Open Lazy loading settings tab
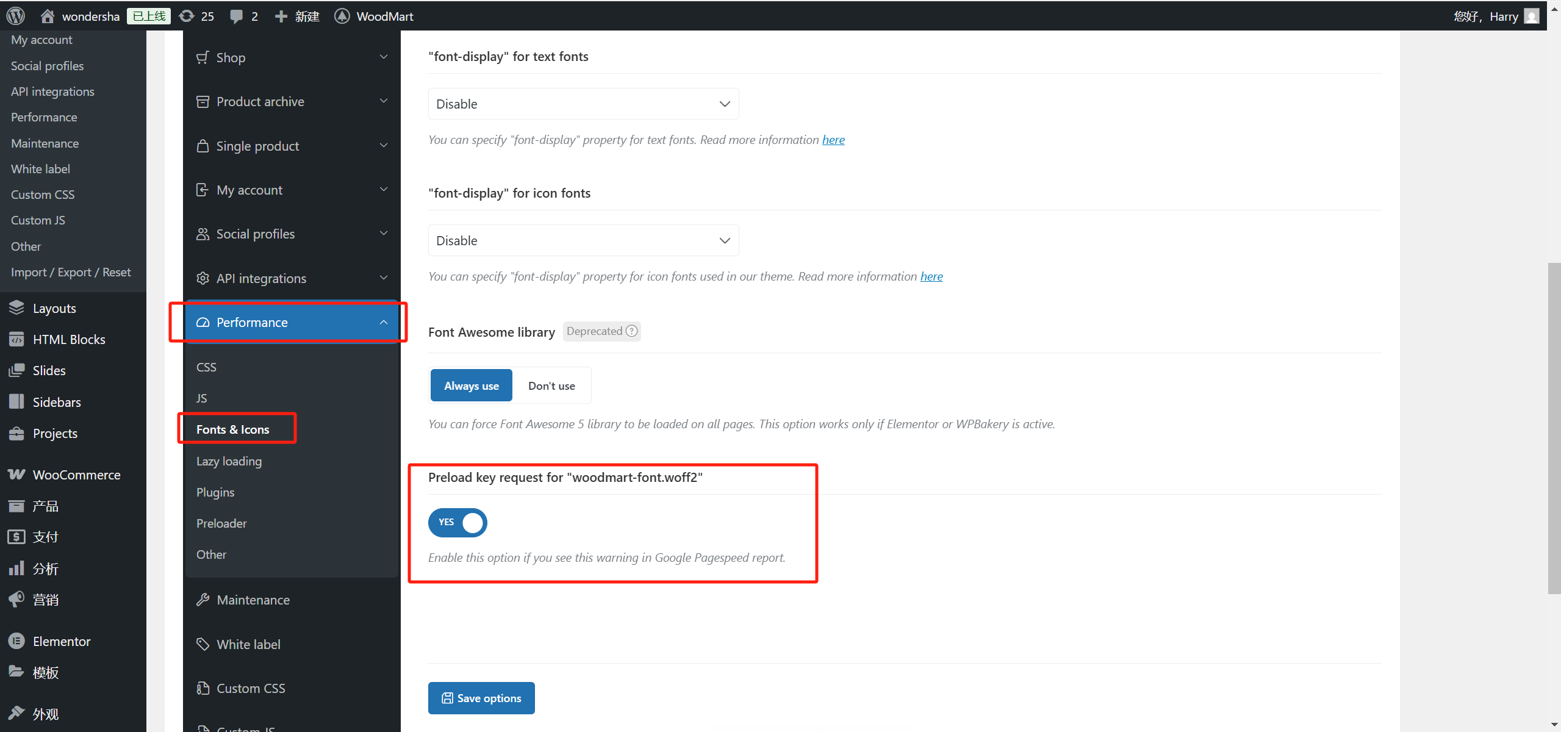 (x=229, y=461)
